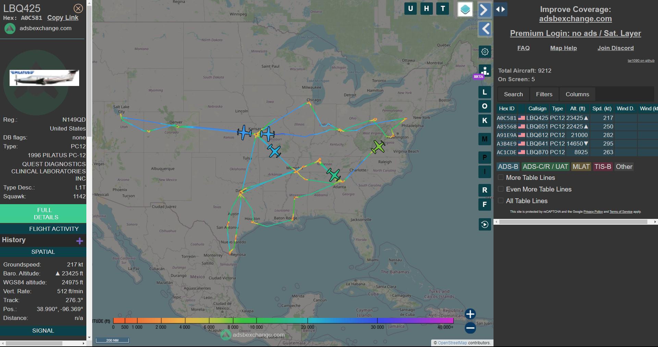Open the FAQ link
Viewport: 658px width, 347px height.
[x=523, y=48]
